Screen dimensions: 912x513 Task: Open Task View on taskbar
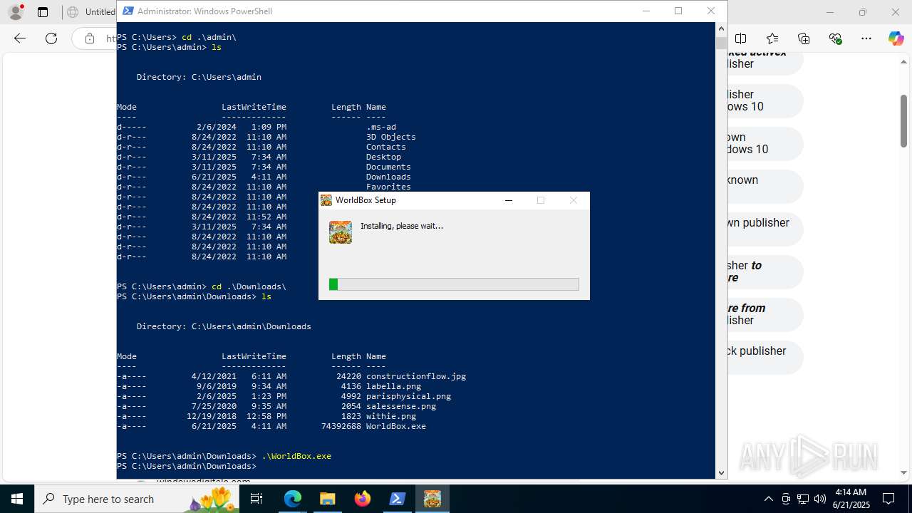(x=256, y=499)
